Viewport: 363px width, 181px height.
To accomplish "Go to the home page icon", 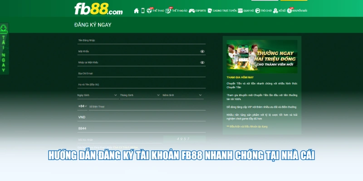I will tap(137, 10).
